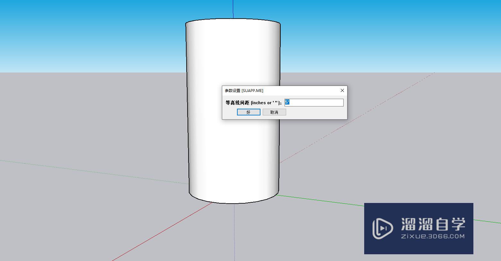This screenshot has height=261, width=501.
Task: Click the 参数设置 [SUAPP.ME] title text
Action: click(x=244, y=91)
